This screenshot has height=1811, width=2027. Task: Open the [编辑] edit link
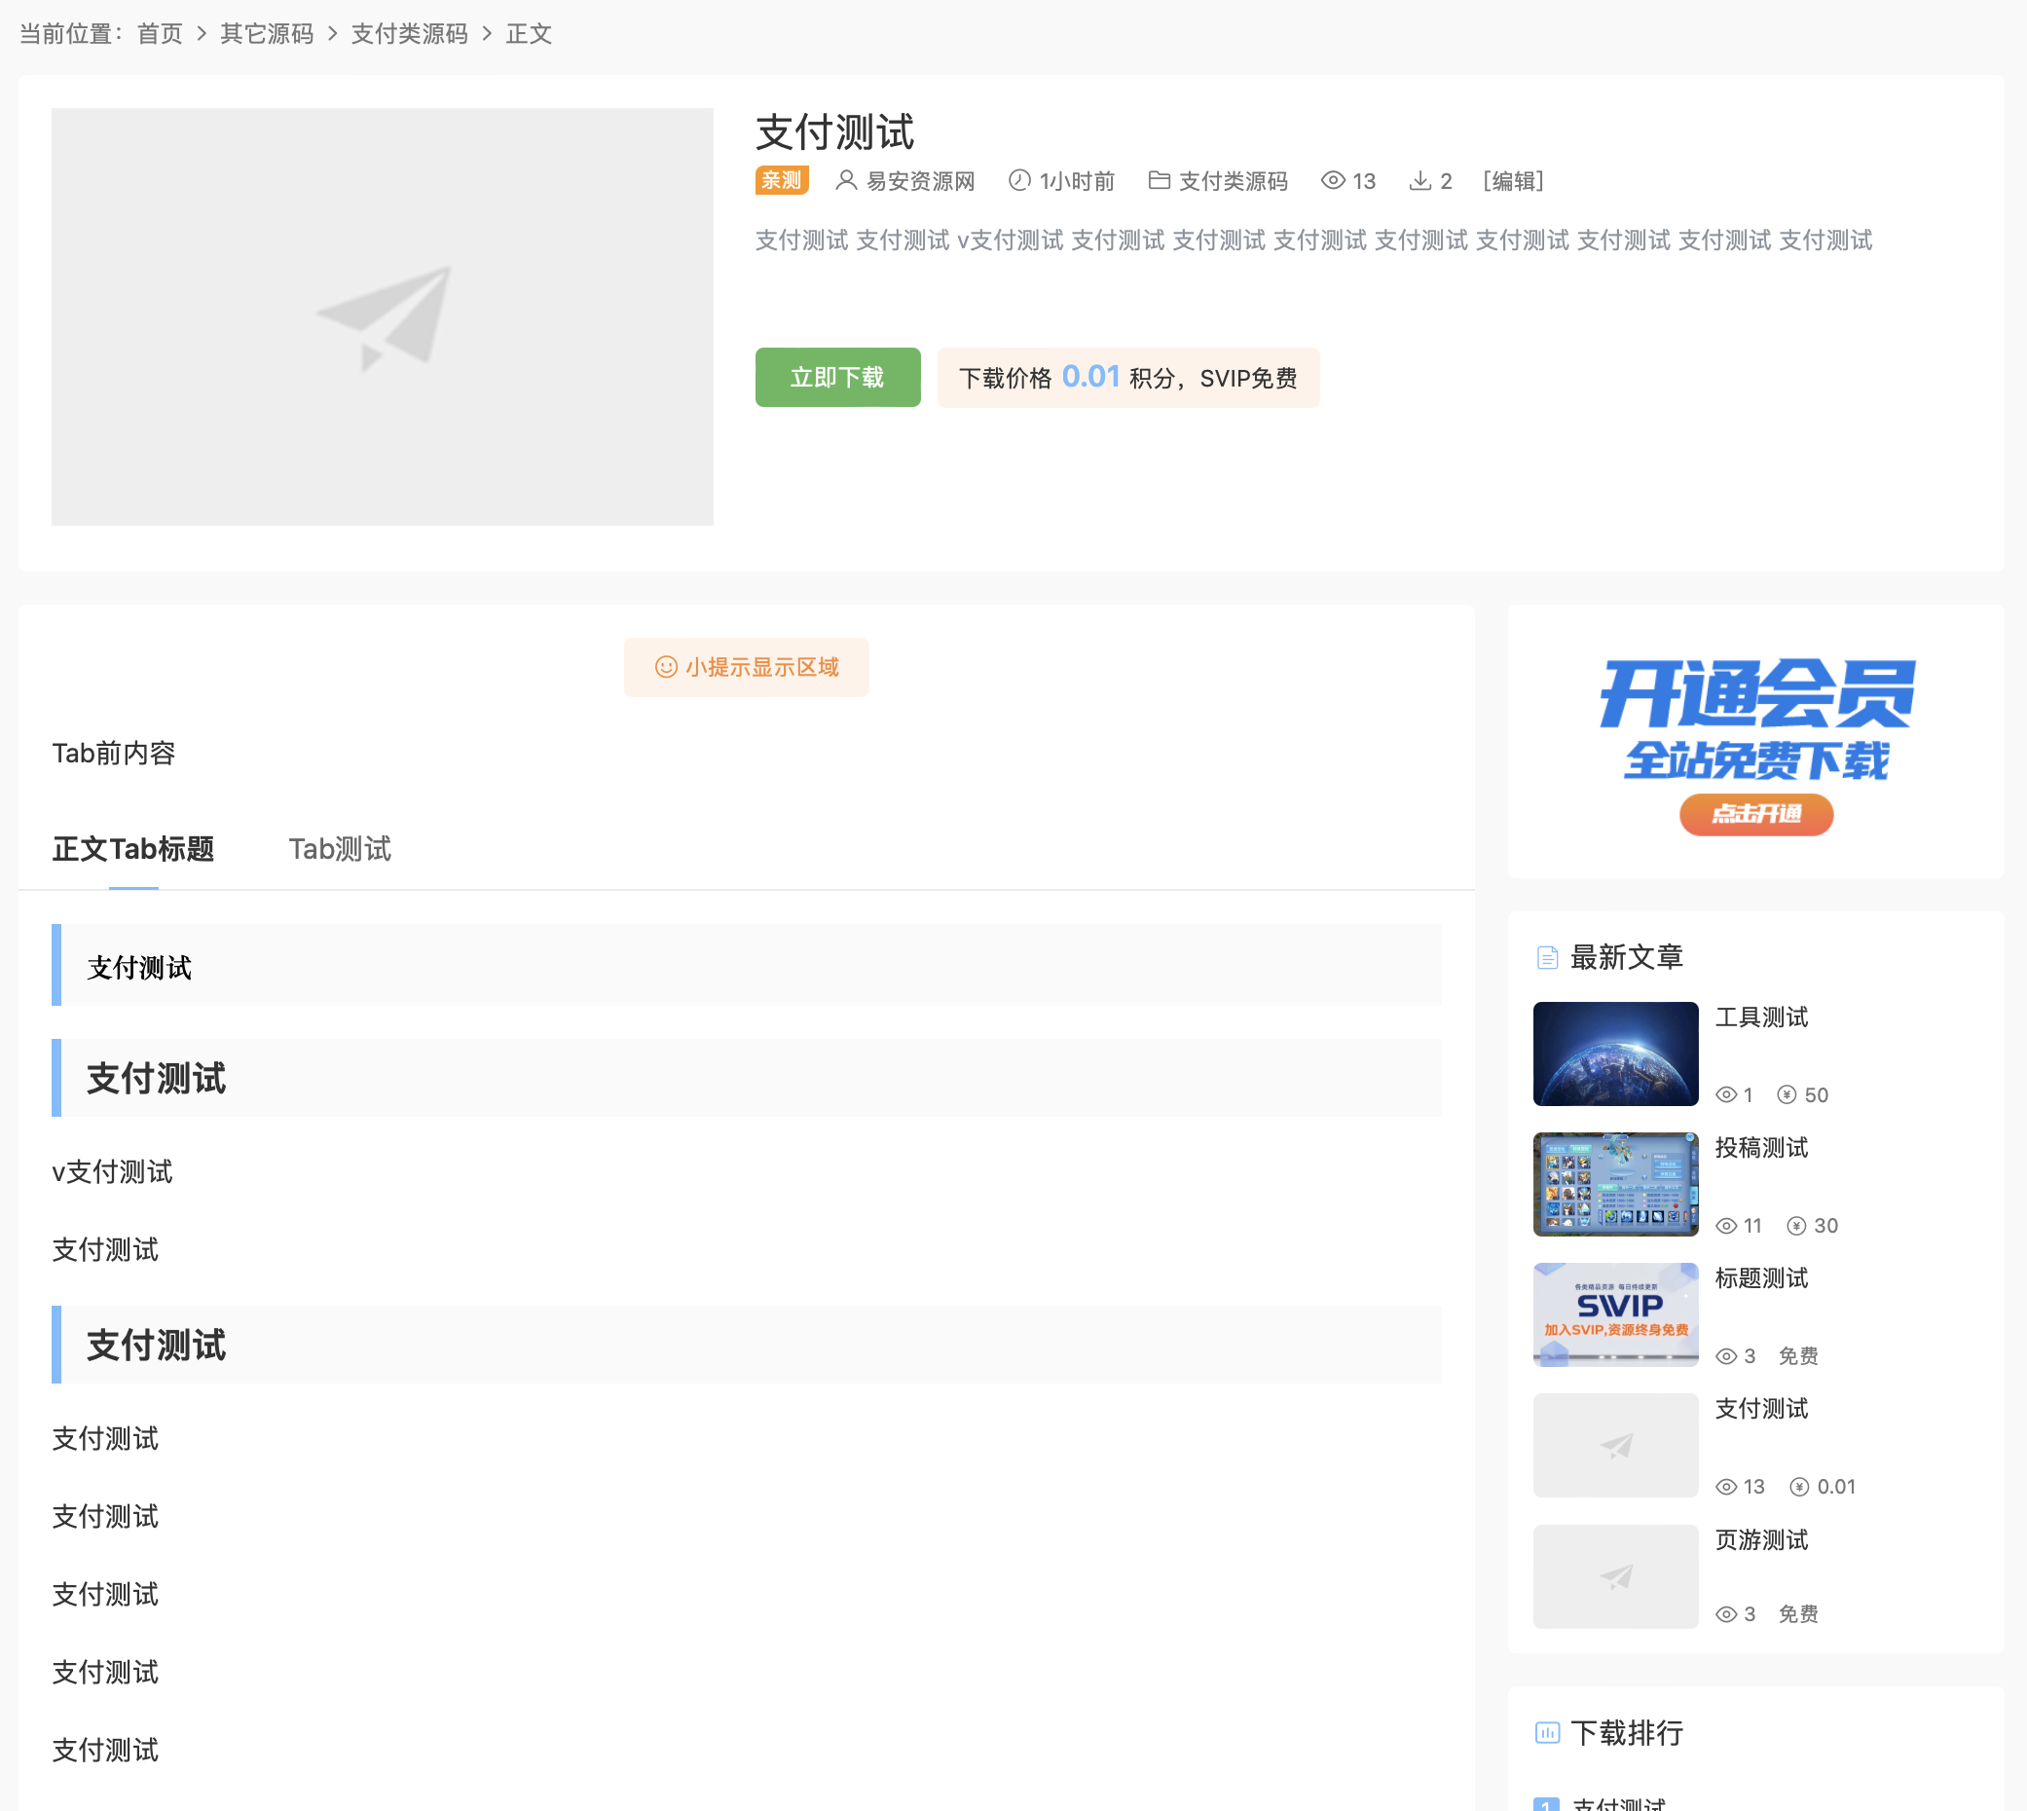pyautogui.click(x=1513, y=180)
